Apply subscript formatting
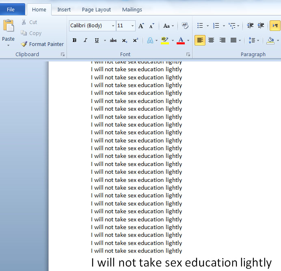The image size is (281, 271). (124, 40)
